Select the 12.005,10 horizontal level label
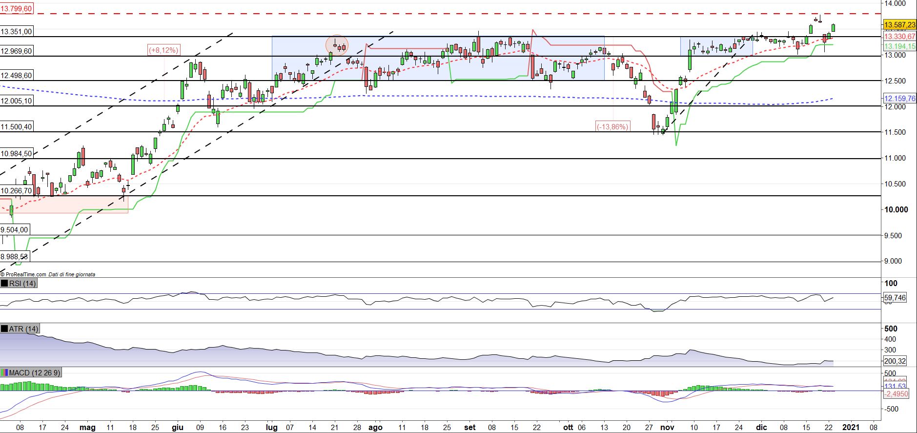917x433 pixels. coord(17,101)
